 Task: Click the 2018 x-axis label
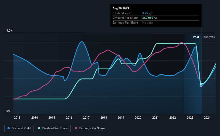[104, 118]
